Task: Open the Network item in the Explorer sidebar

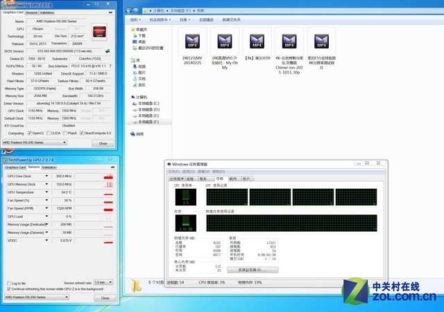Action: 140,134
